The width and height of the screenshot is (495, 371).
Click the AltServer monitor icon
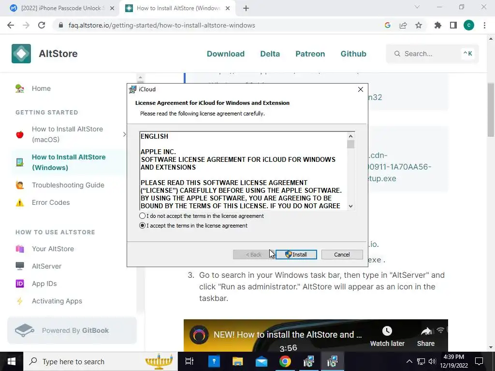click(x=19, y=266)
